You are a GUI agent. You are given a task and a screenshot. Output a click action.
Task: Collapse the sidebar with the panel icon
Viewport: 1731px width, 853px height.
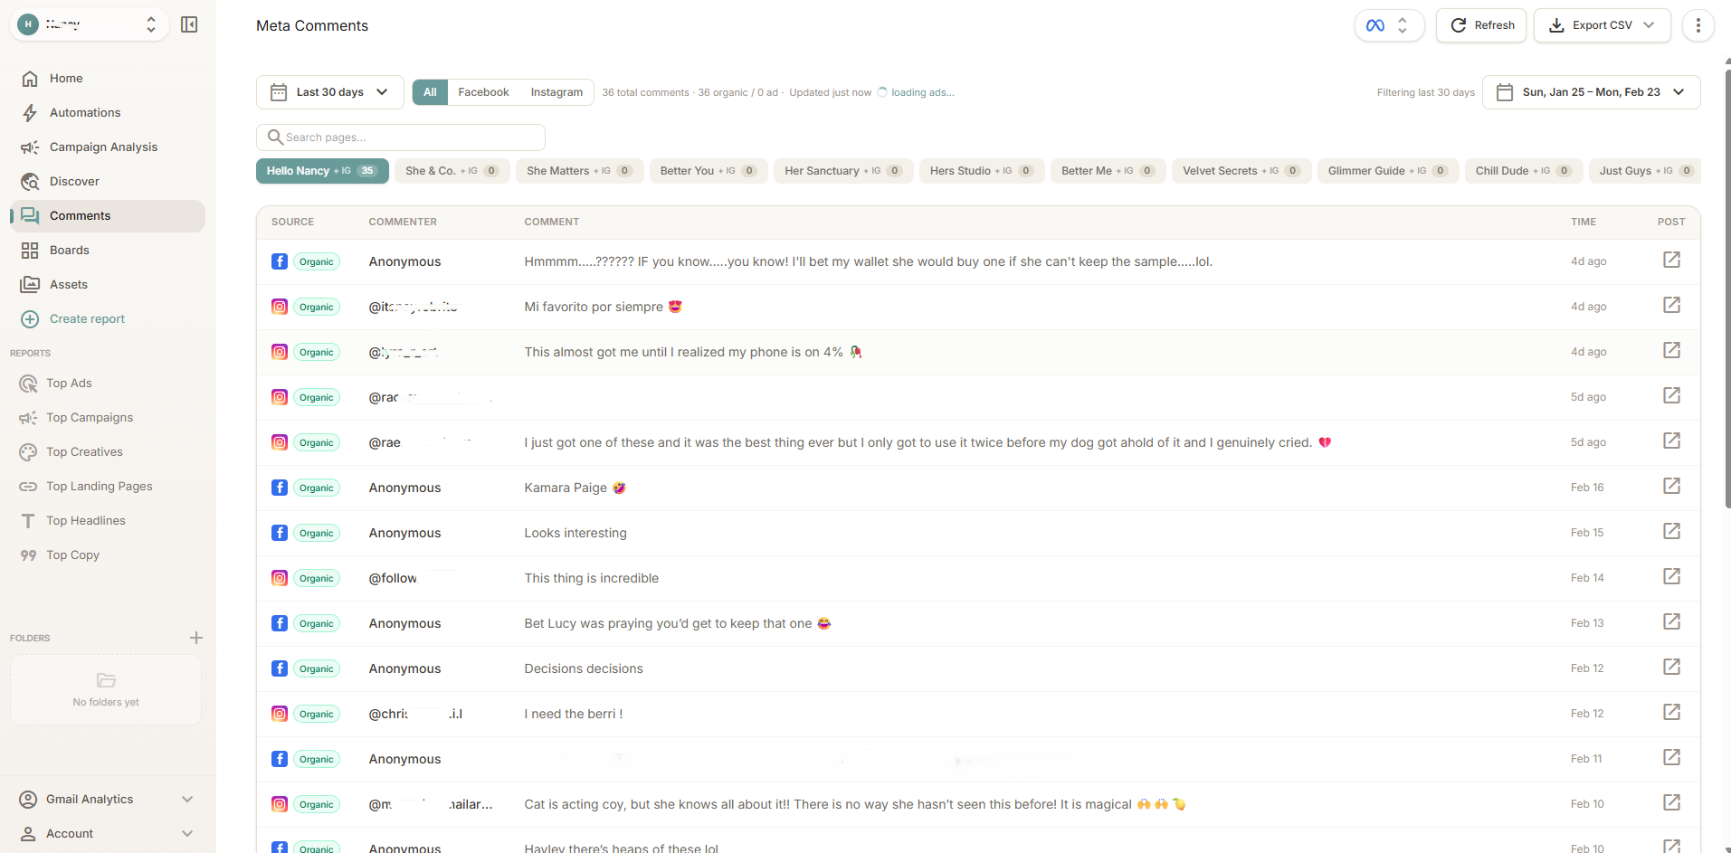189,24
